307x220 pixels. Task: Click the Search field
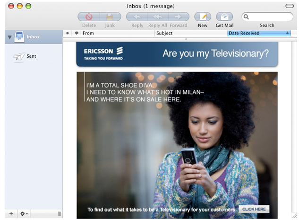267,17
